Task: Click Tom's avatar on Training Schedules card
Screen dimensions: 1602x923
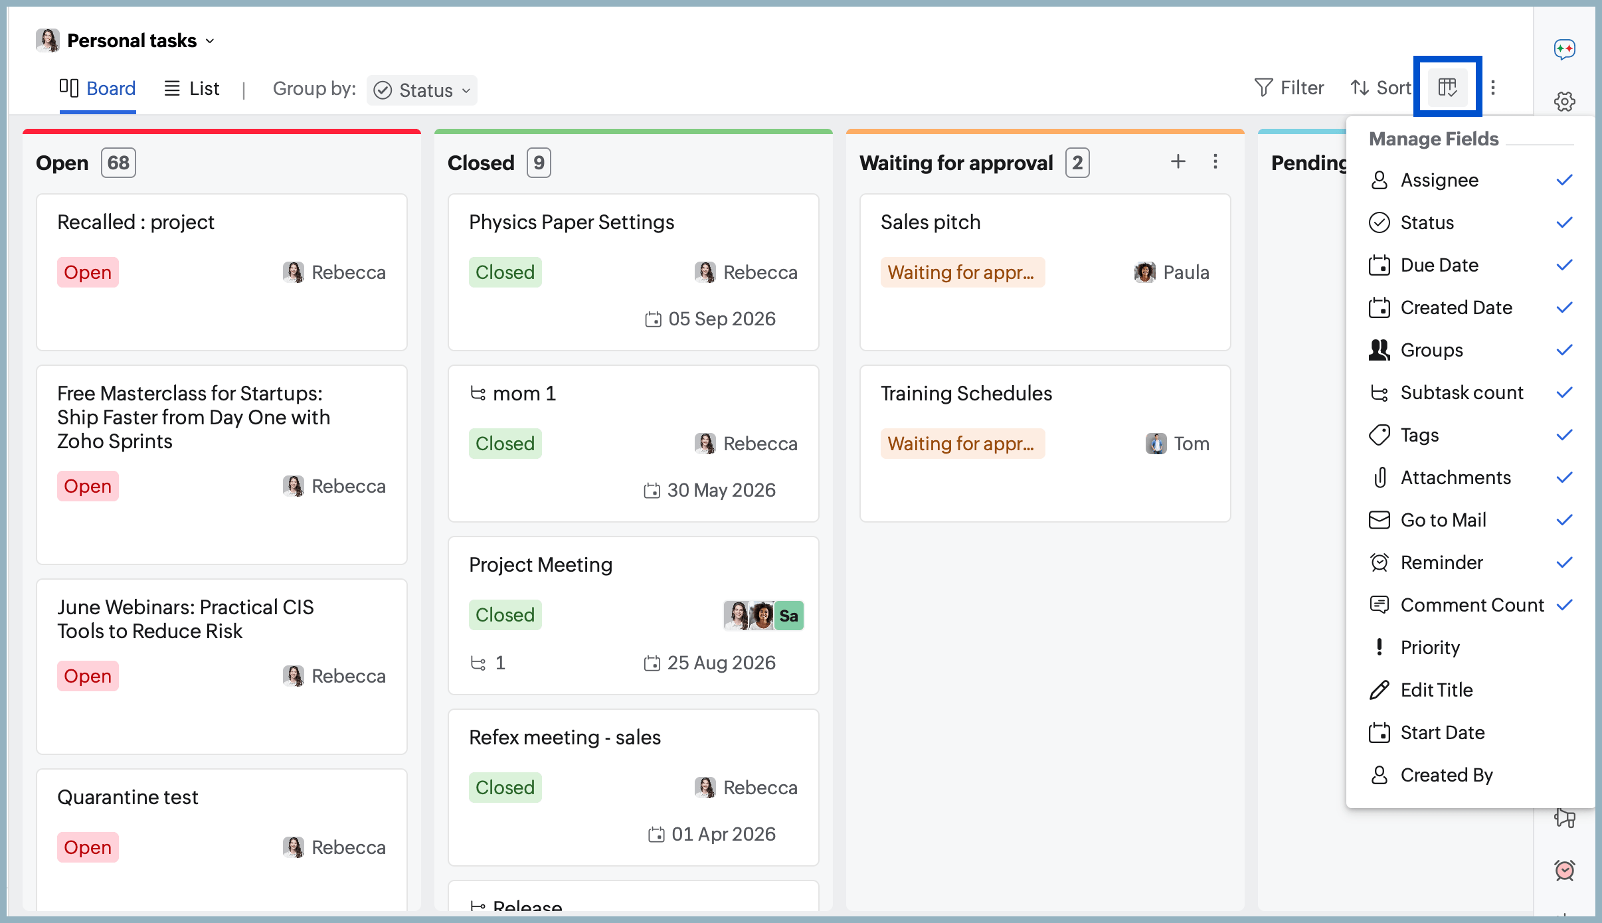Action: pos(1156,444)
